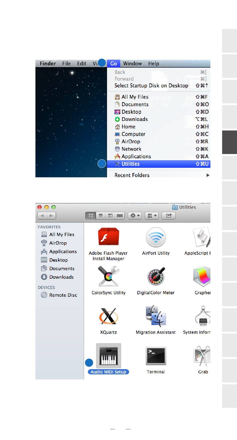Image resolution: width=237 pixels, height=440 pixels.
Task: Open the Window menu
Action: tap(132, 64)
